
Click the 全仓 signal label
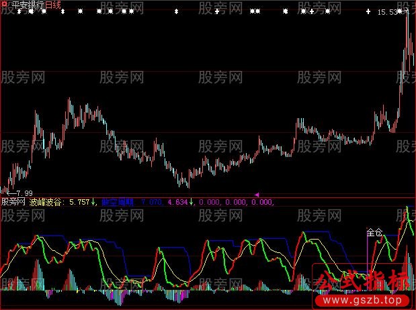[x=374, y=233]
